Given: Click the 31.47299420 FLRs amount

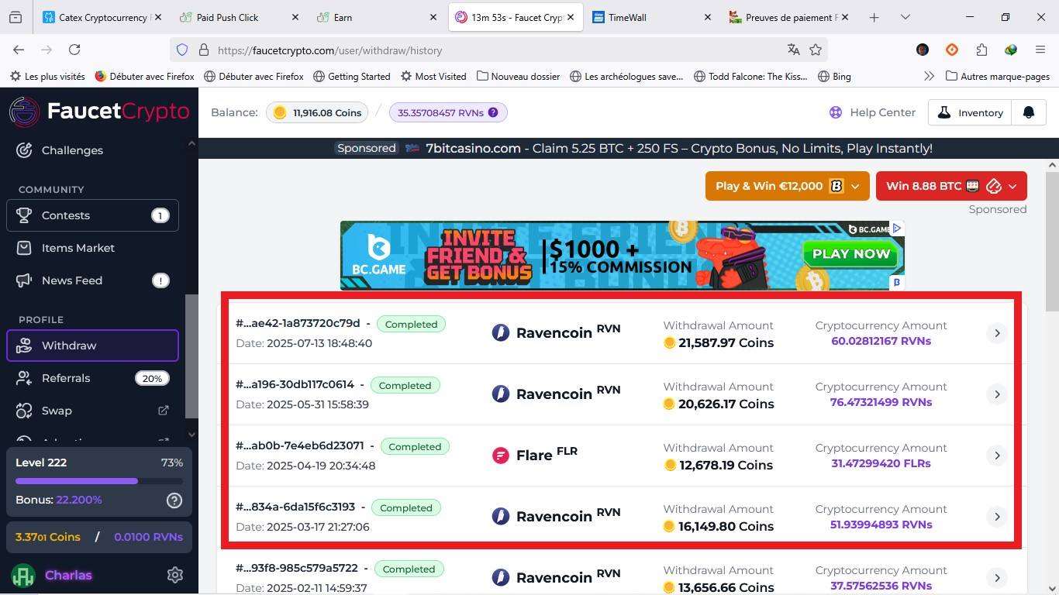Looking at the screenshot, I should 881,463.
